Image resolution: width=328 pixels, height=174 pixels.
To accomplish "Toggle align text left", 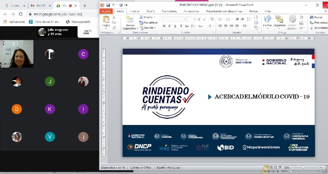I will tap(220, 26).
